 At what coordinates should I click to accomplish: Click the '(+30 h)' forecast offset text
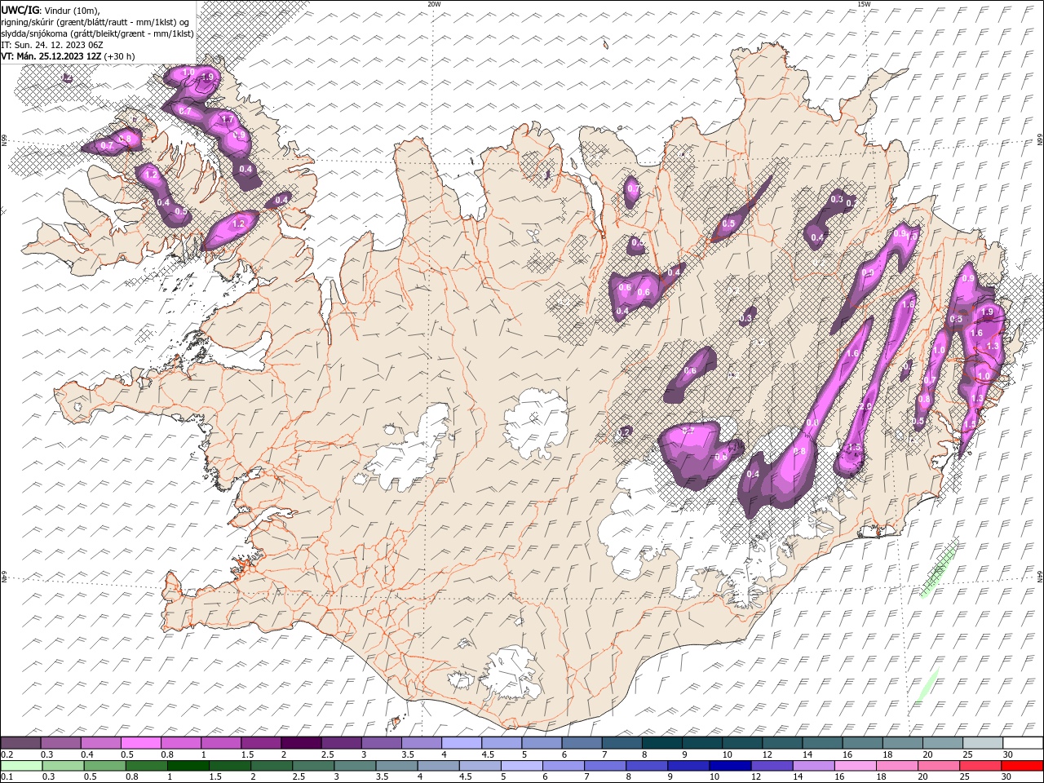pyautogui.click(x=119, y=56)
